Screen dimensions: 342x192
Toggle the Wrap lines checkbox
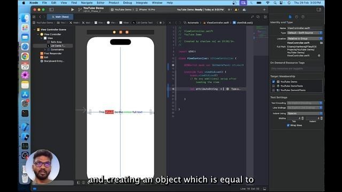288,125
